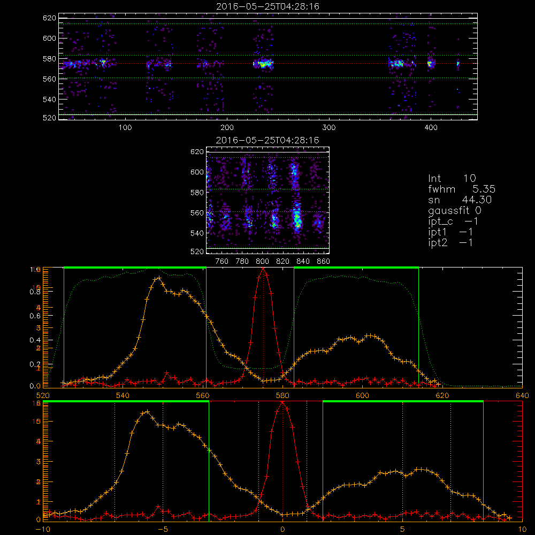Image resolution: width=535 pixels, height=535 pixels.
Task: Click the middle zoomed spectrogram image
Action: (268, 200)
